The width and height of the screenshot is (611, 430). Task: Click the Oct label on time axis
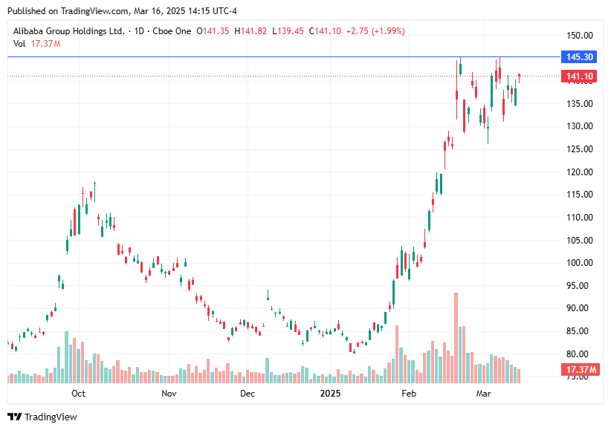click(x=78, y=394)
